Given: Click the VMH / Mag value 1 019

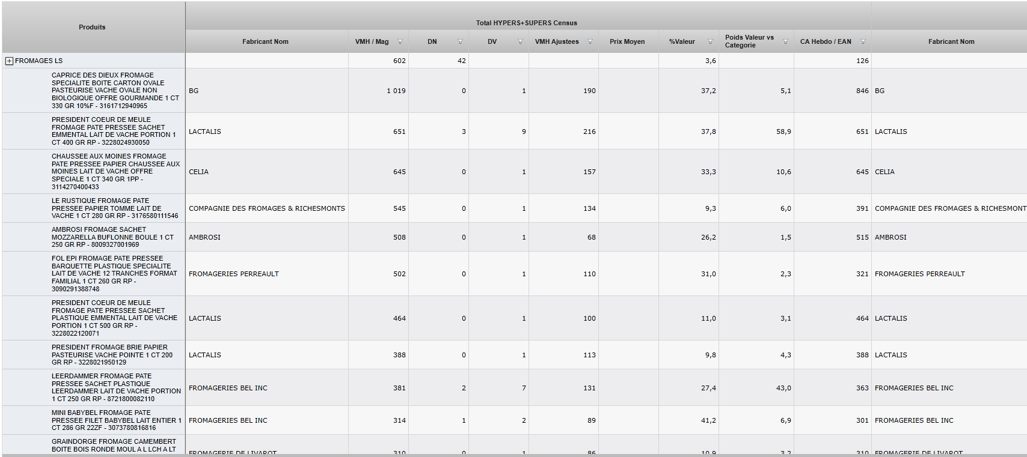Looking at the screenshot, I should tap(396, 91).
